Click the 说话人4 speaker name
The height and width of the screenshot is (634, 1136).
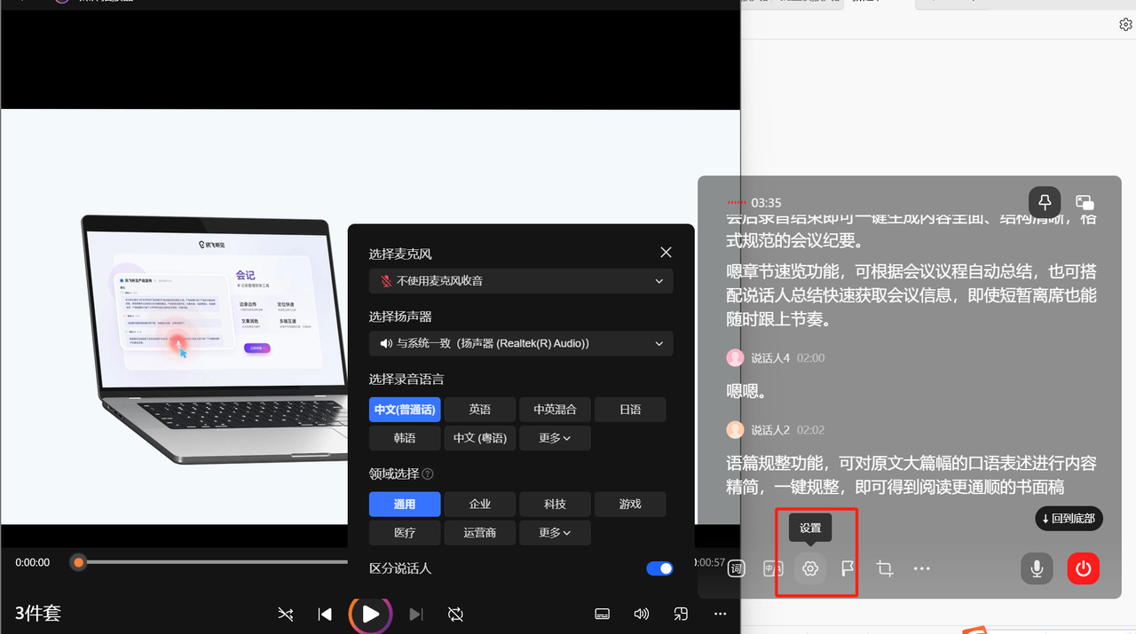pyautogui.click(x=770, y=358)
